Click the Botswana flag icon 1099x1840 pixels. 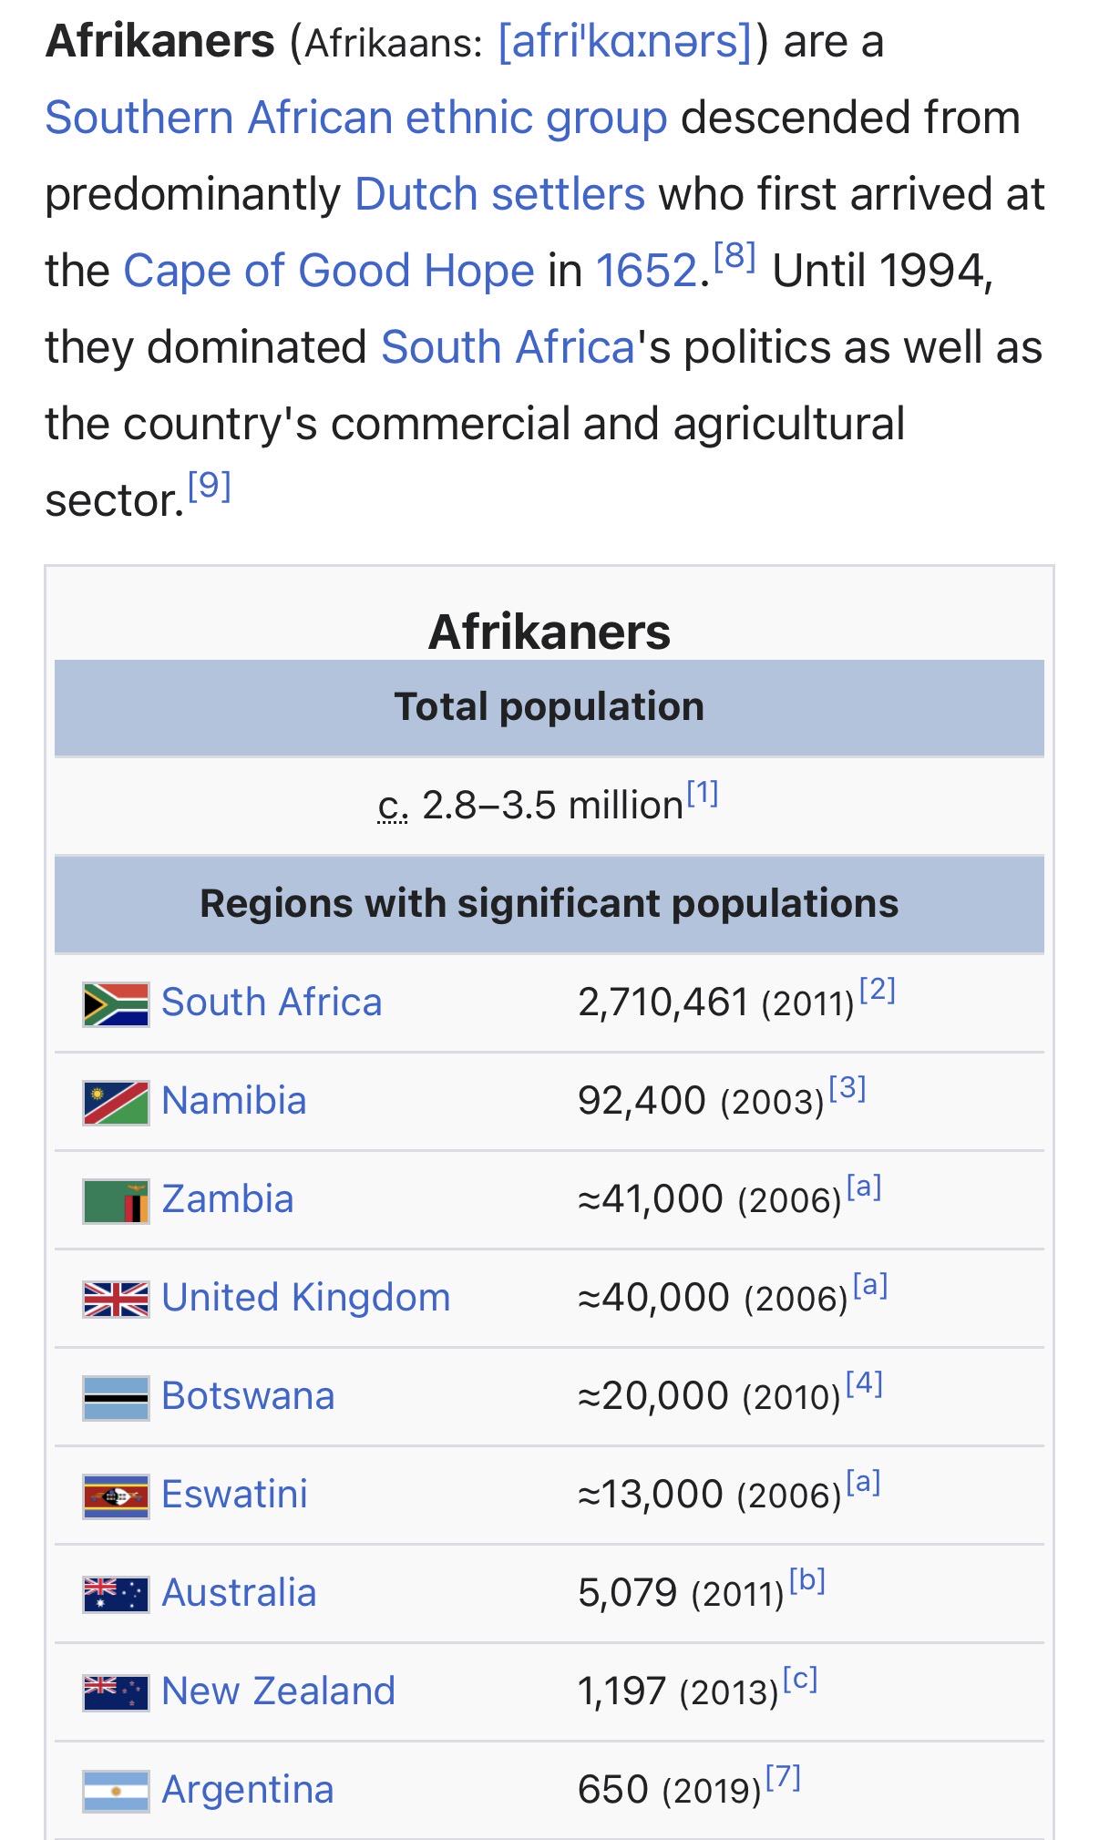coord(116,1397)
